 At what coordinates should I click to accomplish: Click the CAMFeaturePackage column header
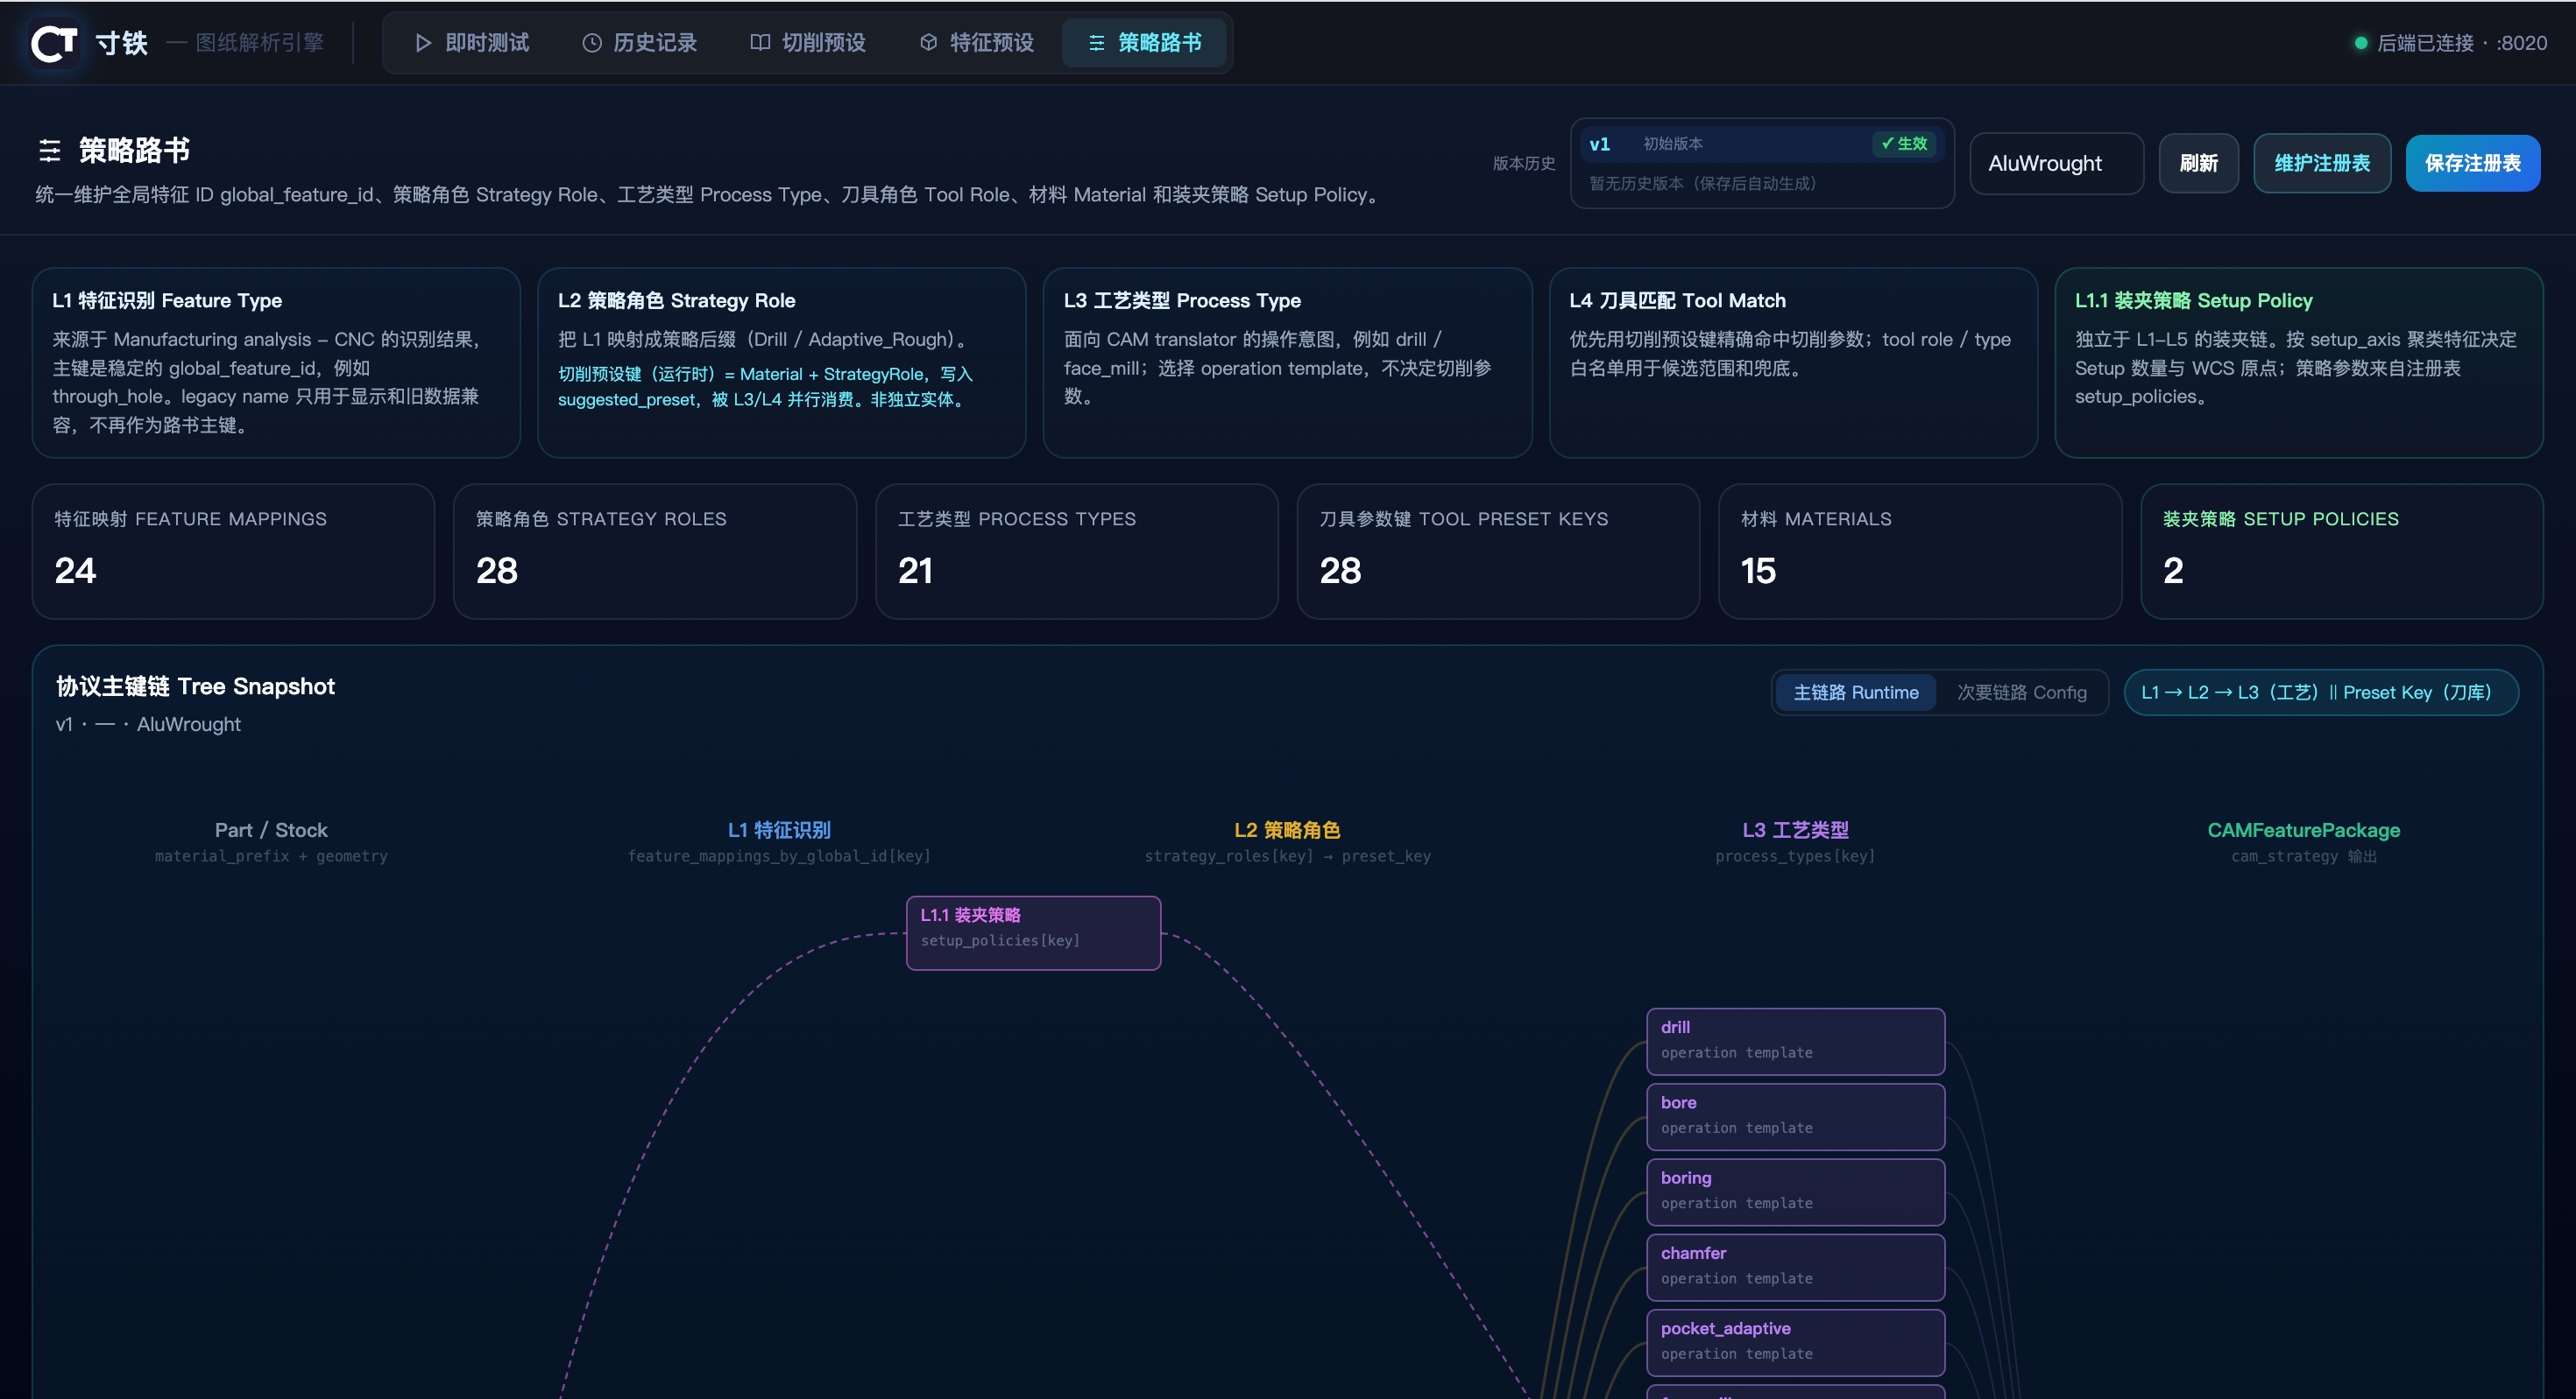2303,831
